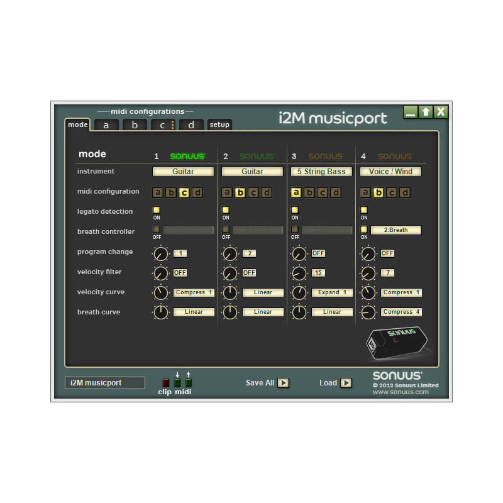Viewport: 503px width, 503px height.
Task: Open mode 4 breath curve Compress 4 box
Action: pyautogui.click(x=401, y=312)
